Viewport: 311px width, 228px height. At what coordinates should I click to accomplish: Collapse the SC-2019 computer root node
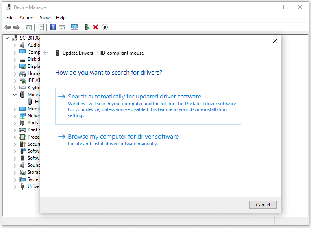click(x=7, y=38)
